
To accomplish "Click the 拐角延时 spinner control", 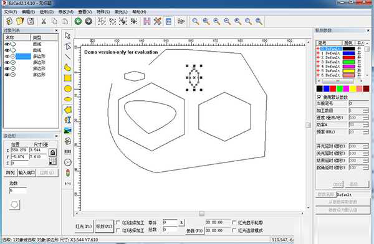I will click(366, 168).
